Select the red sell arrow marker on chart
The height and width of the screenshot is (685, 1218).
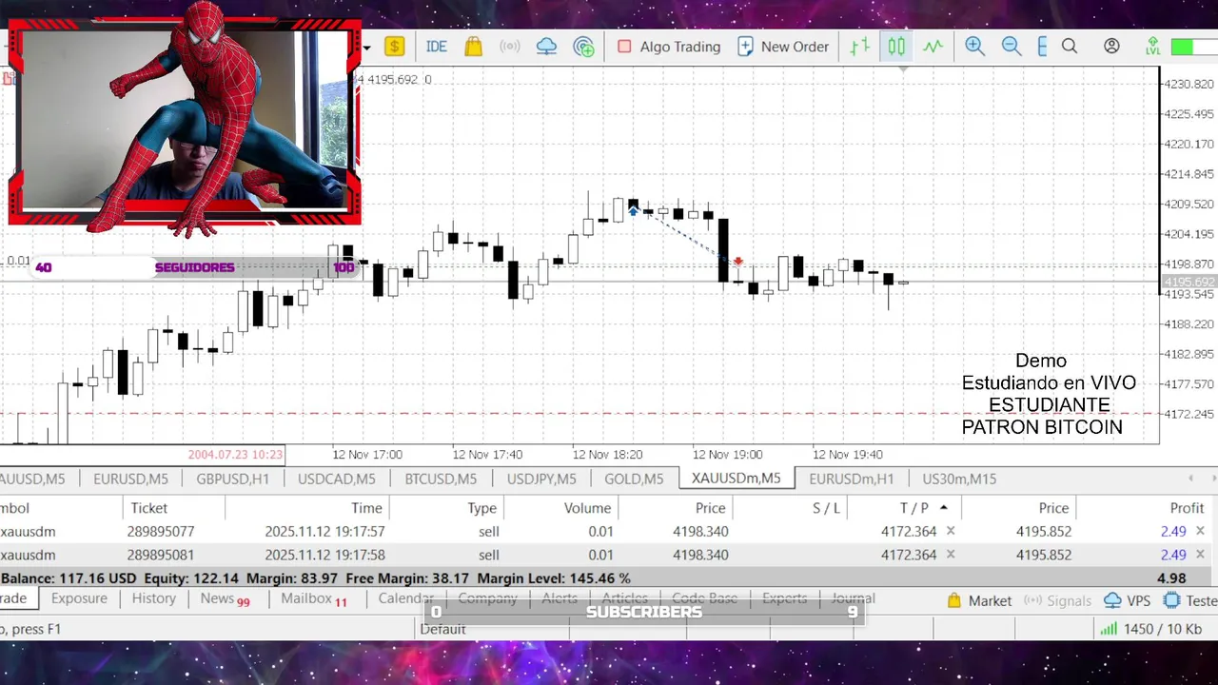click(737, 261)
